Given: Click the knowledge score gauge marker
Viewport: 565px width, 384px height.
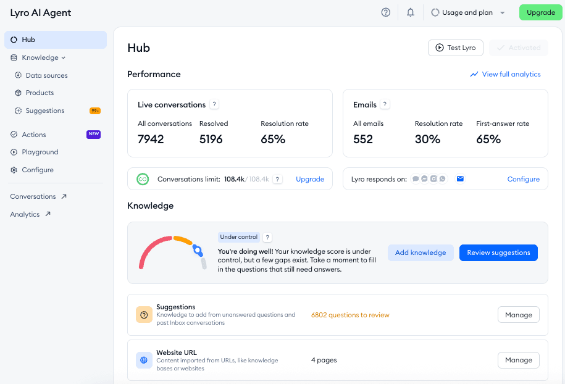Looking at the screenshot, I should 198,251.
